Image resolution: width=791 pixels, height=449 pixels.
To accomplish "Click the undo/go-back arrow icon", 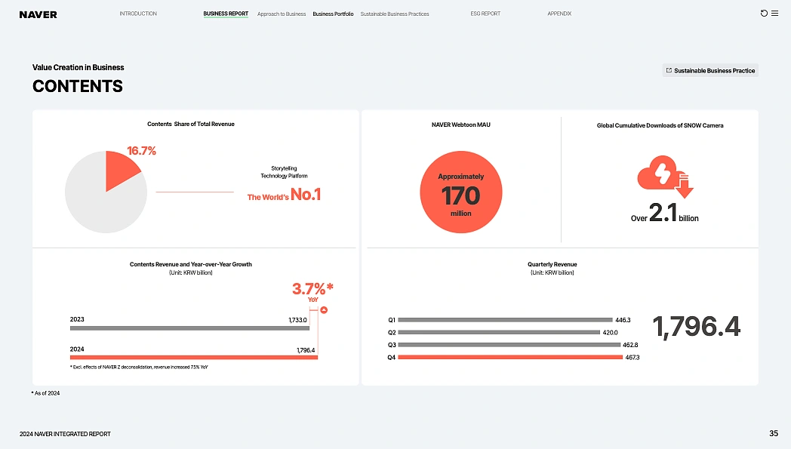I will [764, 14].
